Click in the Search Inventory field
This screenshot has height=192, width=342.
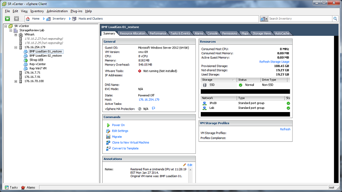(x=300, y=19)
